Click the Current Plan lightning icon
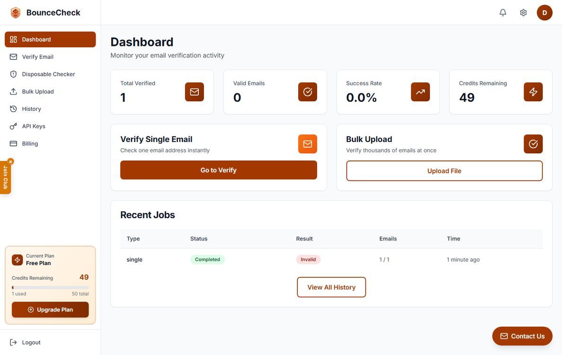 (18, 260)
